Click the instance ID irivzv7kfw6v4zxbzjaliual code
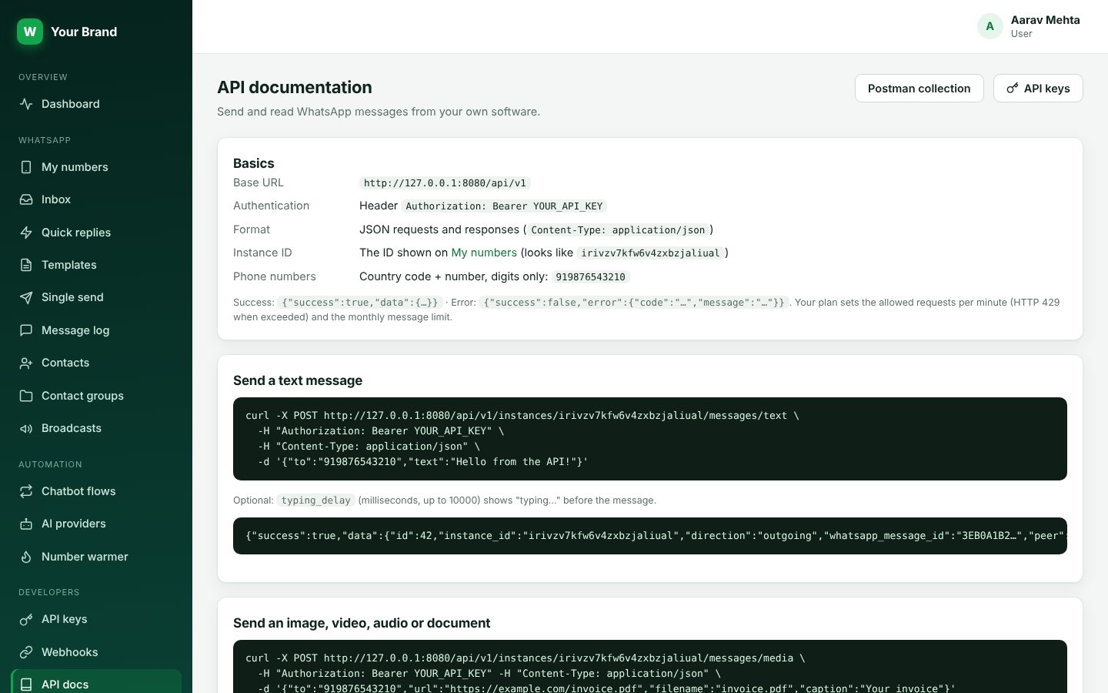 pos(650,253)
